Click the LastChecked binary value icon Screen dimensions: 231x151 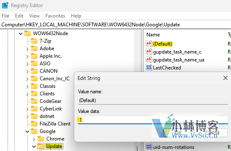point(149,67)
